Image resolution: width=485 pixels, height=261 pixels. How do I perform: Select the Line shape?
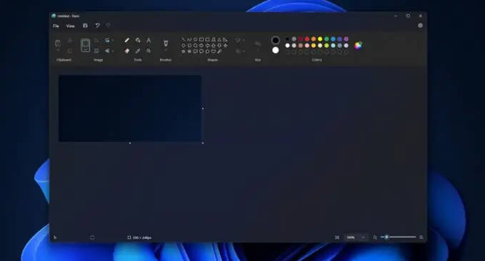coord(184,39)
